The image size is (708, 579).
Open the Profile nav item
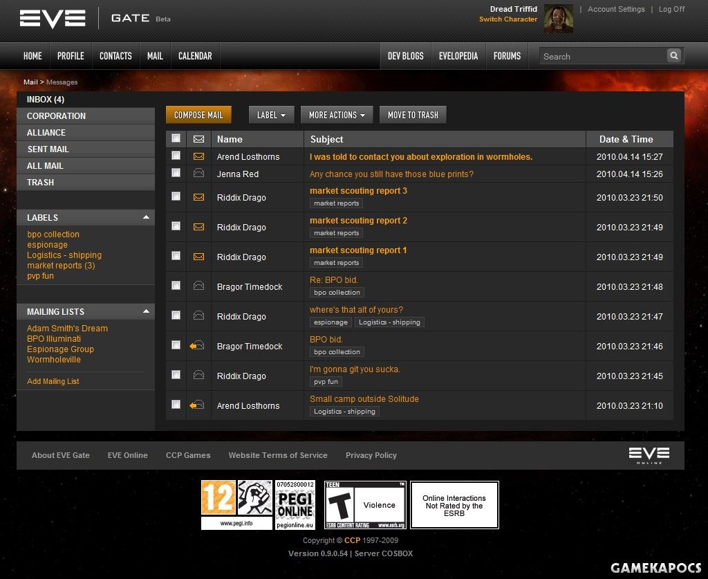point(71,56)
